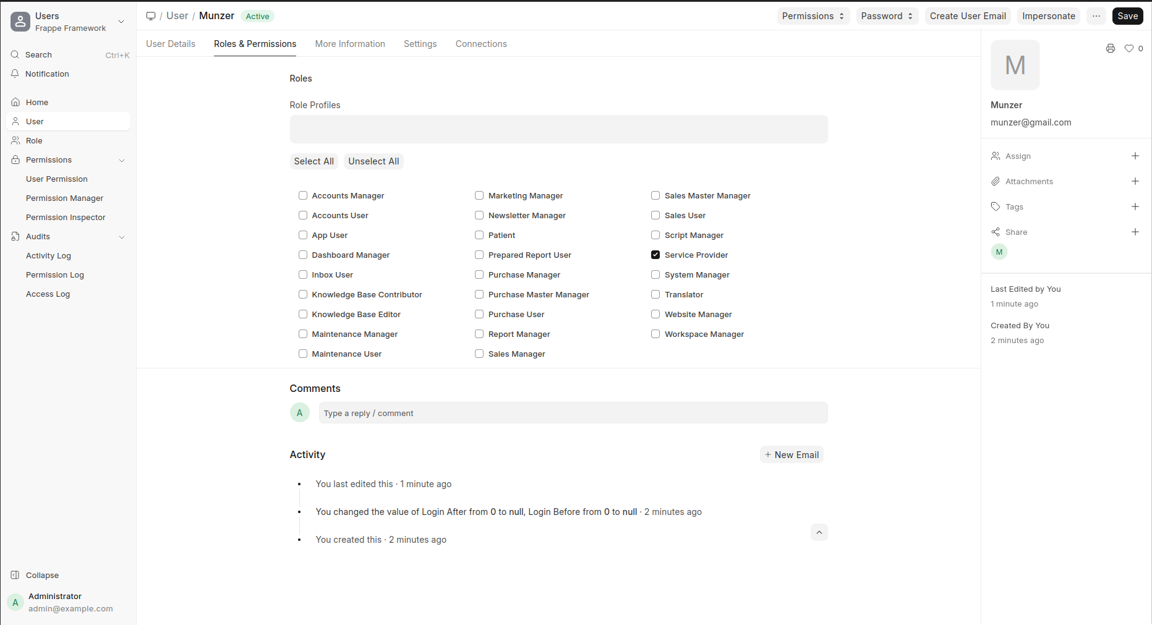Open the More Information tab

point(350,44)
